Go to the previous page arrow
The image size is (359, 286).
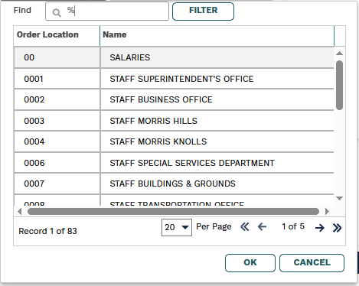pyautogui.click(x=262, y=226)
